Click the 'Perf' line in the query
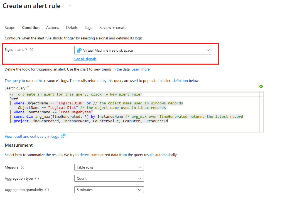The height and width of the screenshot is (203, 302). [x=14, y=99]
